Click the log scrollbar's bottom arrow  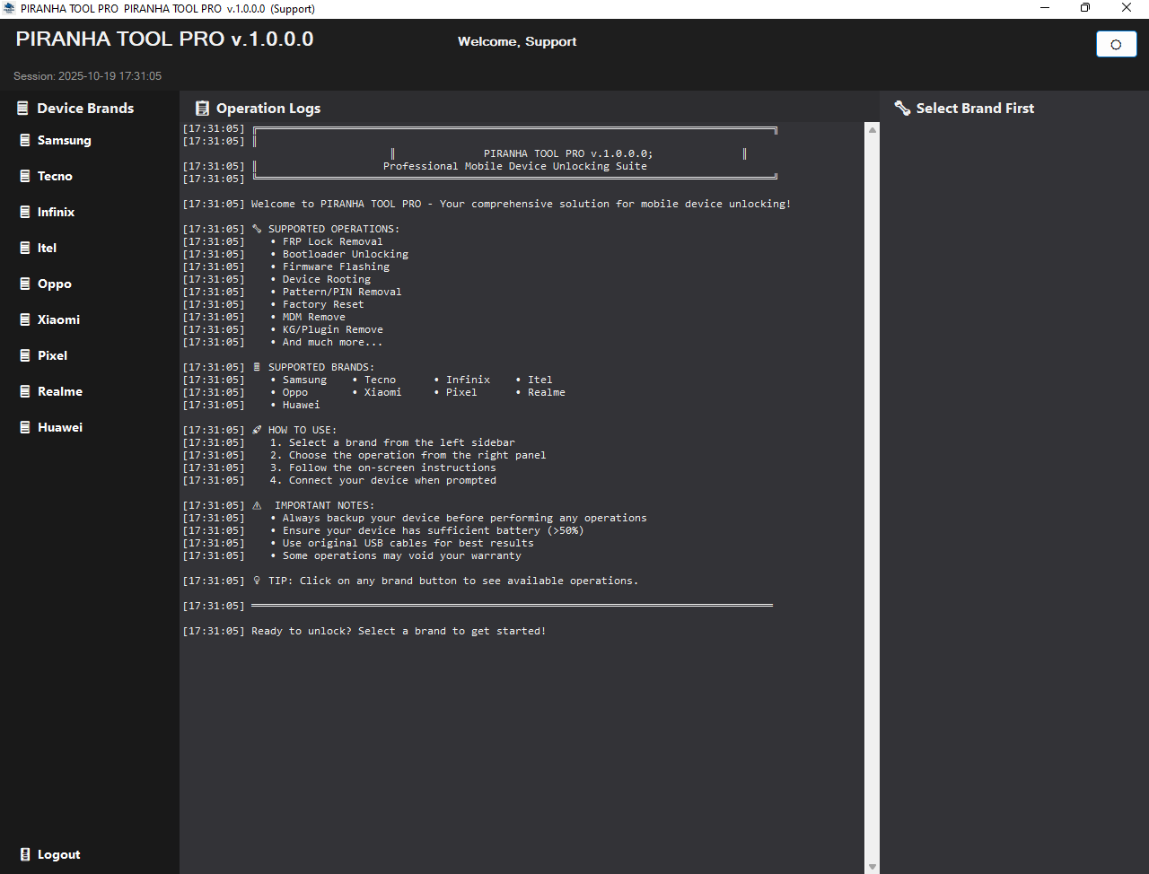click(x=872, y=867)
